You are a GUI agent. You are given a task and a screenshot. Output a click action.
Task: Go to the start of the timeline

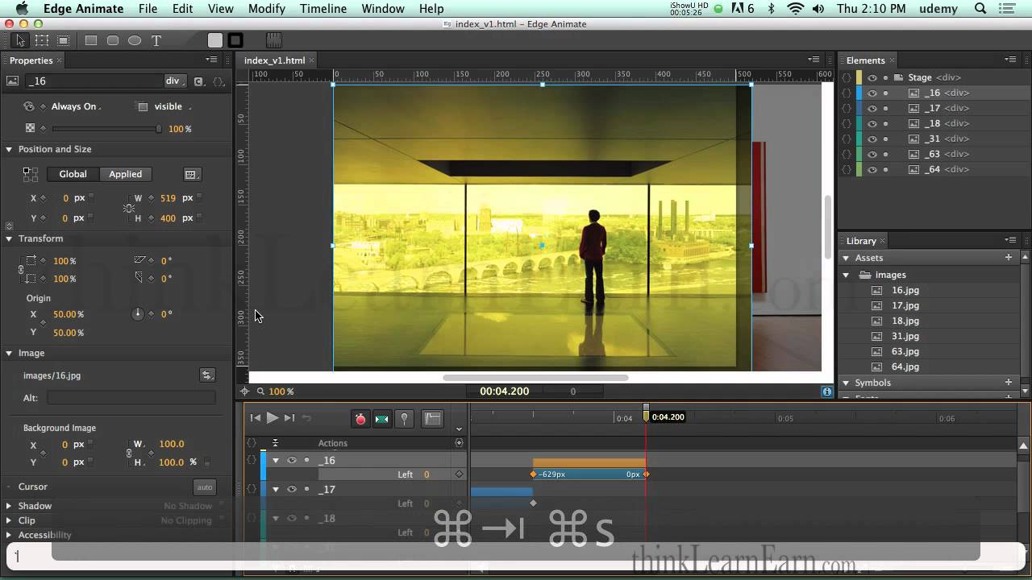pyautogui.click(x=255, y=418)
